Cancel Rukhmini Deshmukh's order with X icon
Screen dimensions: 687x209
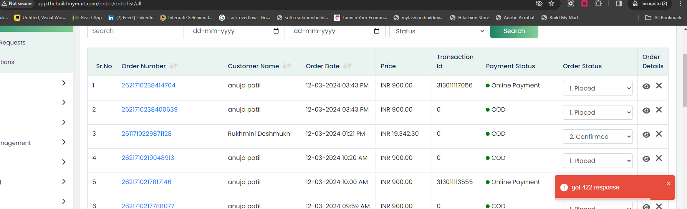coord(659,134)
